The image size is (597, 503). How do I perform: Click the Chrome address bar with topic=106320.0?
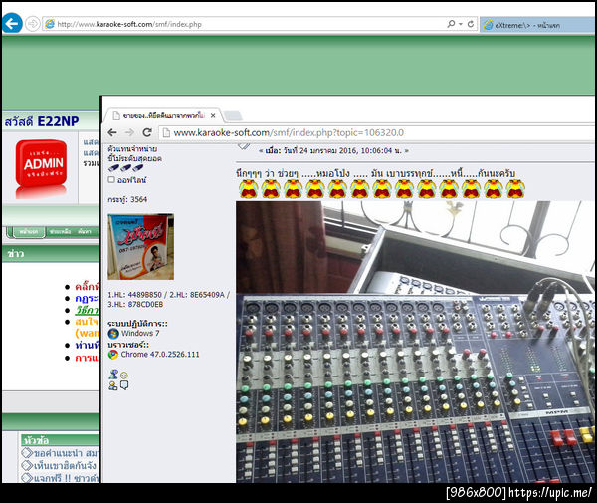pyautogui.click(x=289, y=133)
